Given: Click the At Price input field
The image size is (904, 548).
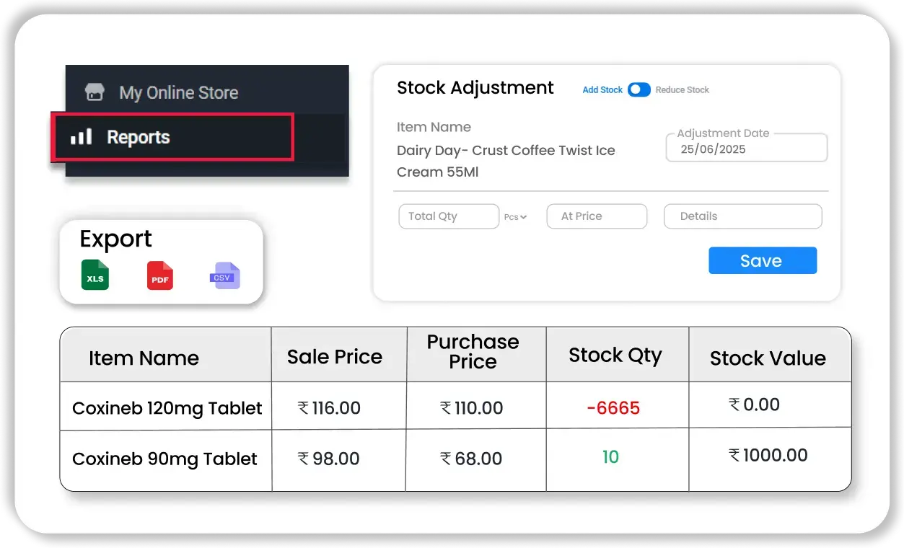Looking at the screenshot, I should 597,216.
